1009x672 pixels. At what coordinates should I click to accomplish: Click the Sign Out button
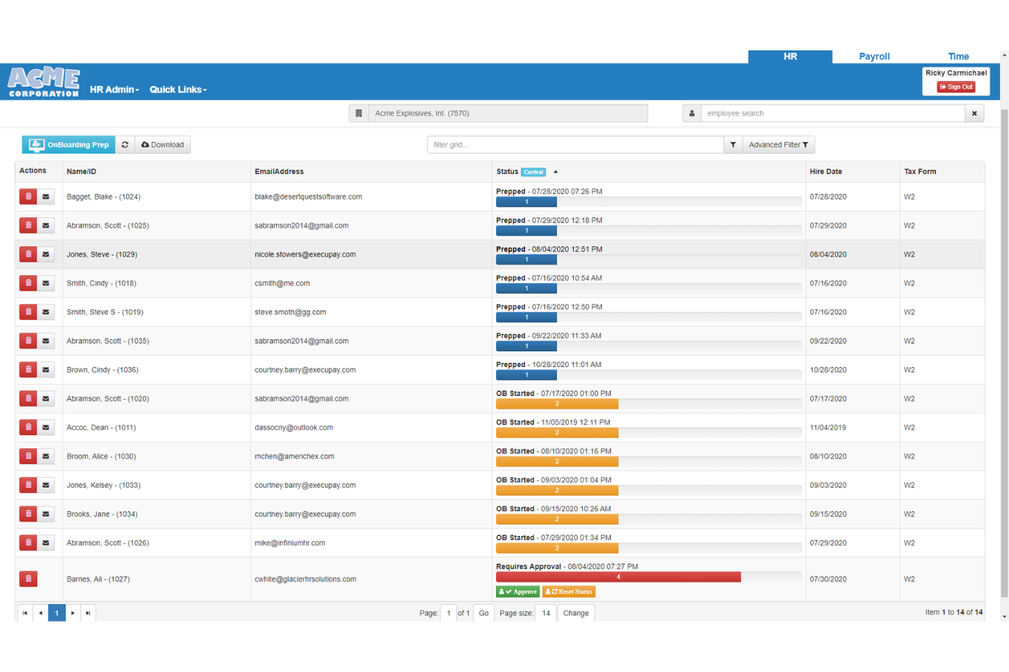click(x=956, y=86)
